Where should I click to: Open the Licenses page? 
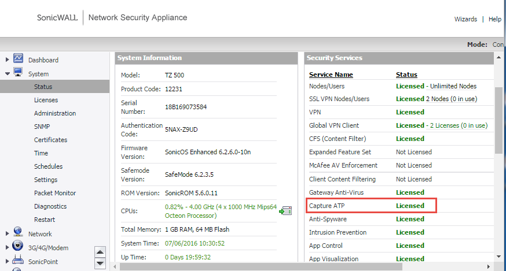pos(46,100)
